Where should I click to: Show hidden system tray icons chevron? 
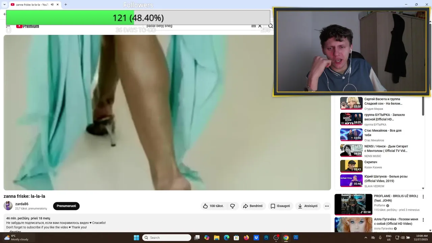coord(366,238)
